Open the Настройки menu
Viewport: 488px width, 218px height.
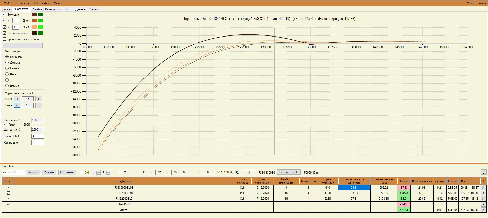(41, 3)
